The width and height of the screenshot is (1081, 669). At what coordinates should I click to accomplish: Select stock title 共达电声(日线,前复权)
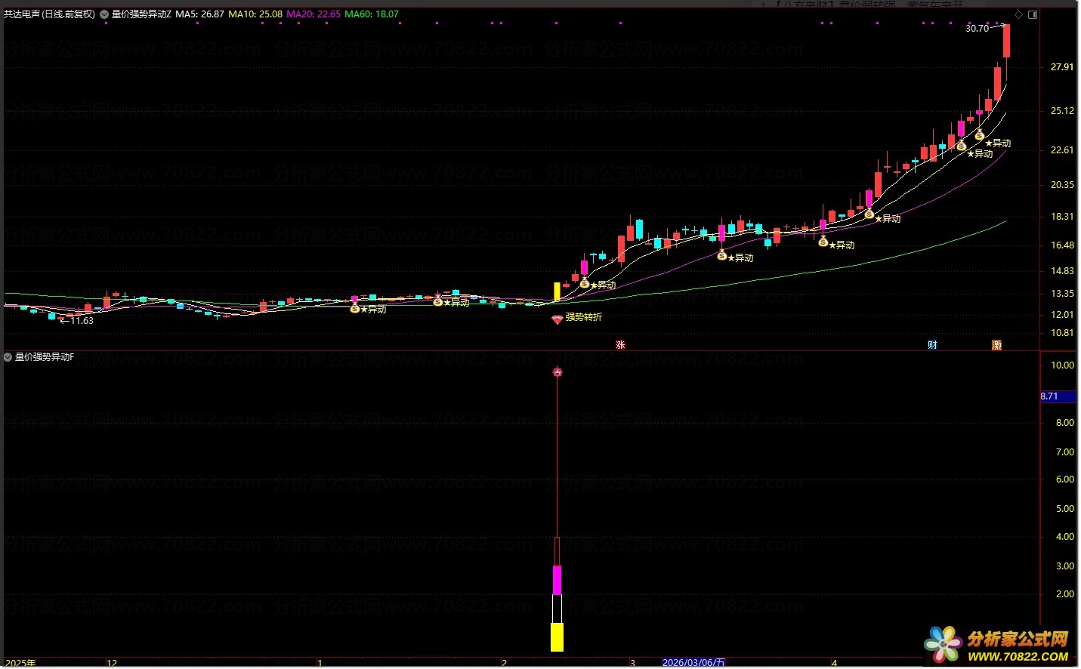[x=50, y=14]
